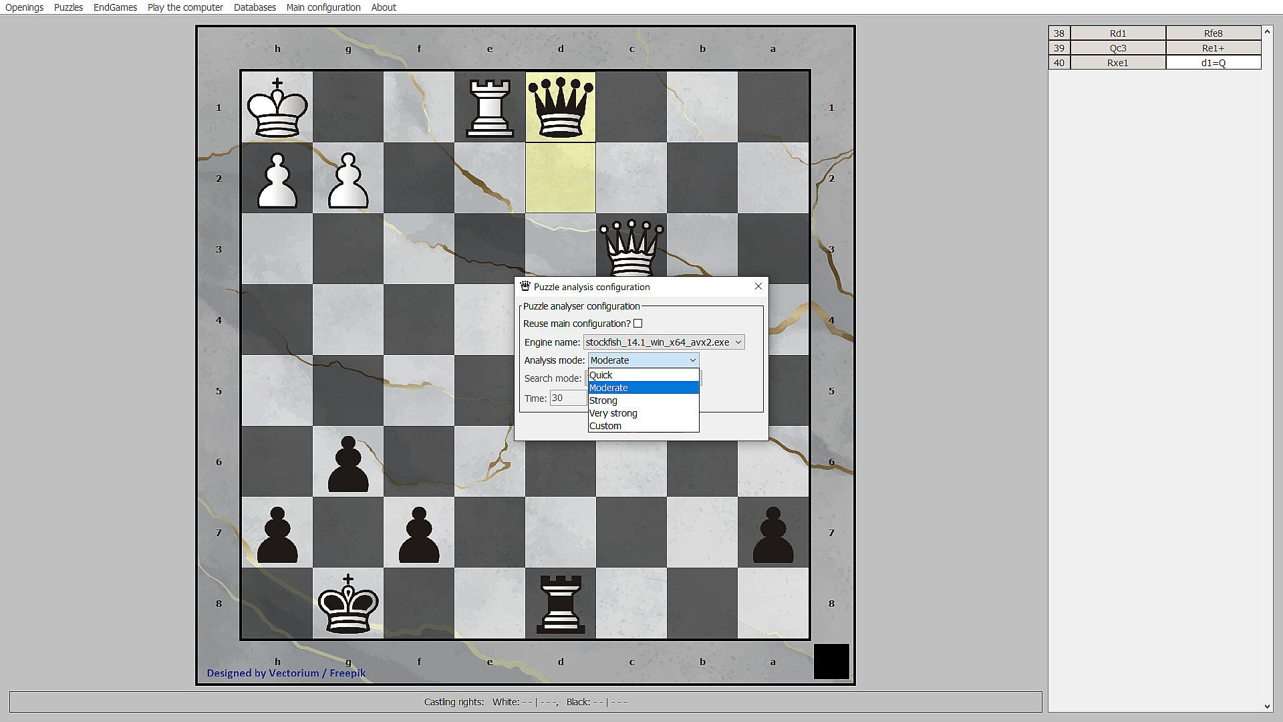1283x722 pixels.
Task: Open the Puzzles menu
Action: coord(68,7)
